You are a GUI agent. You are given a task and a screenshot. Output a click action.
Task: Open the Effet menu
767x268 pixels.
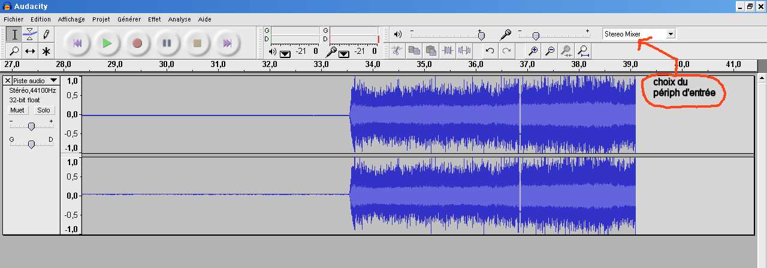click(155, 19)
